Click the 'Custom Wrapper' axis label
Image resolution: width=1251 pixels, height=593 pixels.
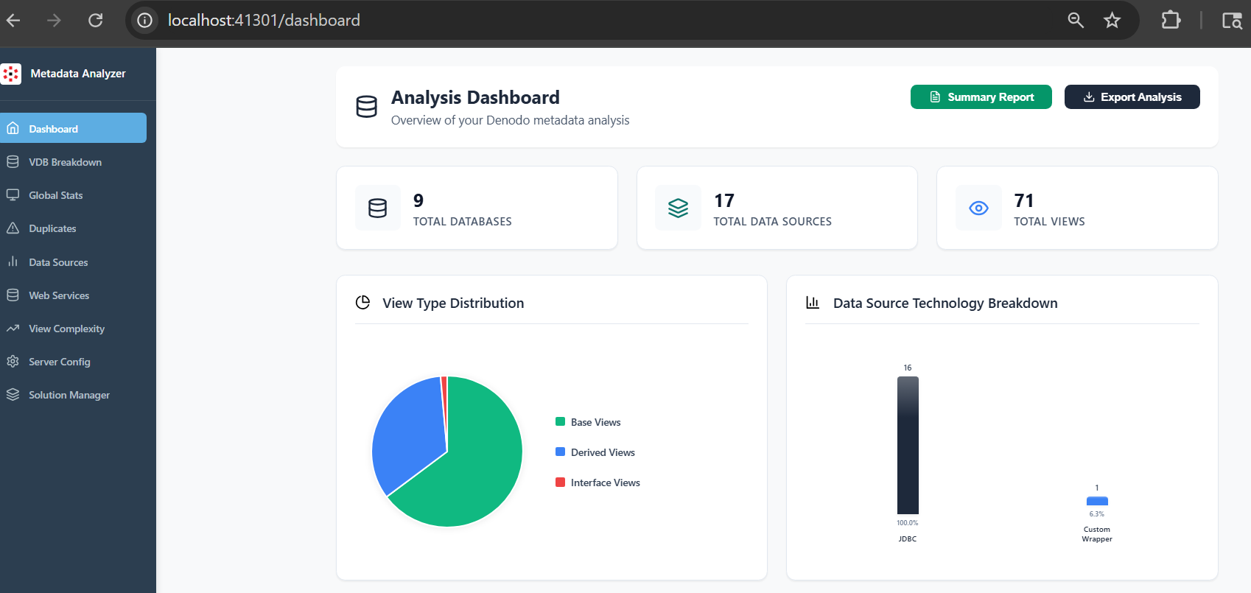point(1097,534)
